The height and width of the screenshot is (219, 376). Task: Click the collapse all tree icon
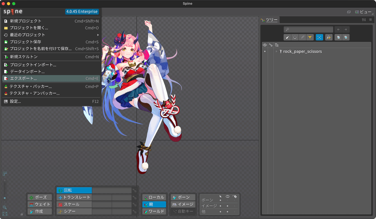click(338, 38)
